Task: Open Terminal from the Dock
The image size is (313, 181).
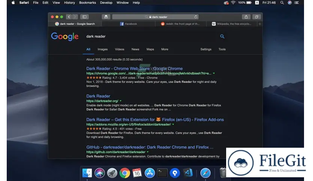Action: (x=162, y=173)
